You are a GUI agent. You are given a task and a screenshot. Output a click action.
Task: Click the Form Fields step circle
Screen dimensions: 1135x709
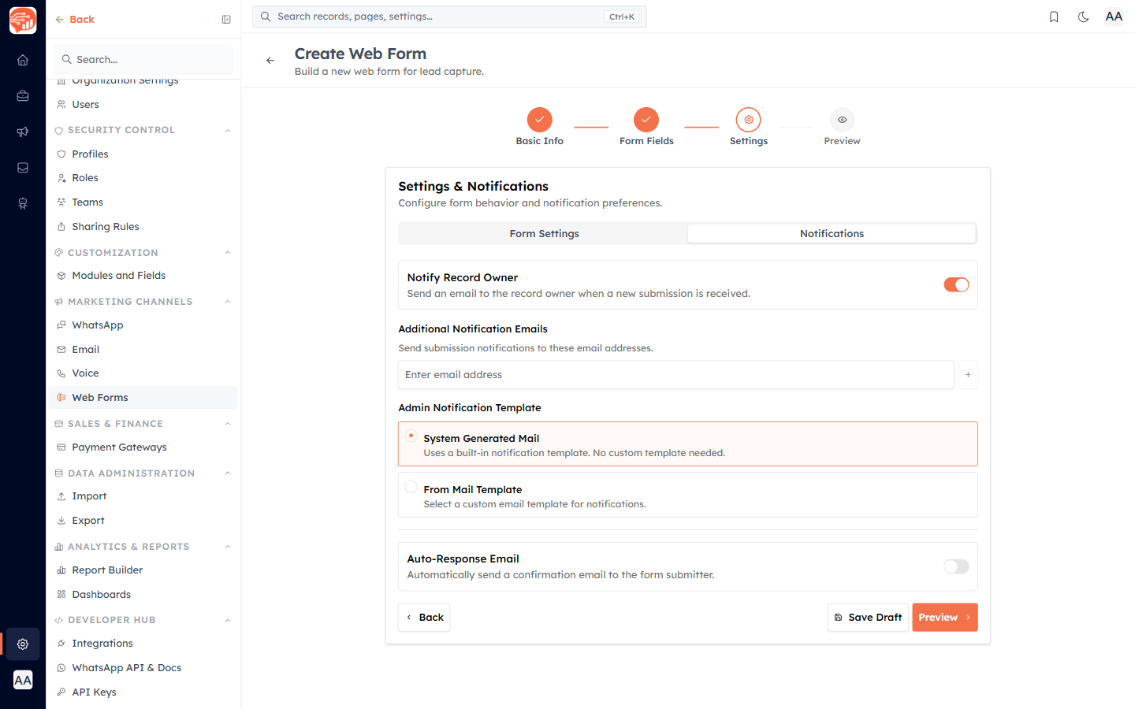tap(646, 120)
